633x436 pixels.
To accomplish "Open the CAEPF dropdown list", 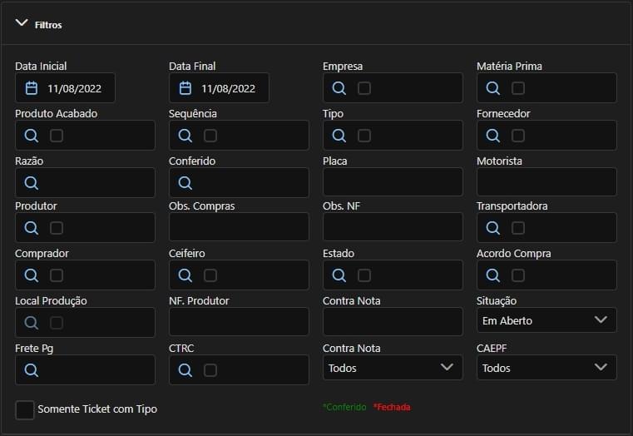I will coord(546,368).
